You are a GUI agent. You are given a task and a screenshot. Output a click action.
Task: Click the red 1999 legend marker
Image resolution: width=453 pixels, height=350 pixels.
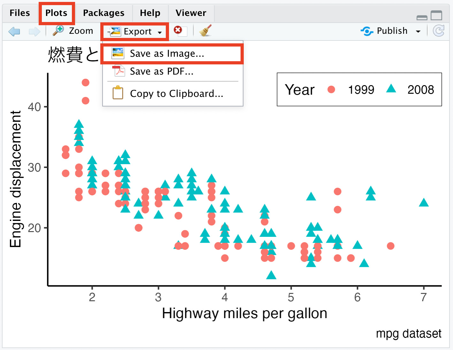pyautogui.click(x=331, y=90)
